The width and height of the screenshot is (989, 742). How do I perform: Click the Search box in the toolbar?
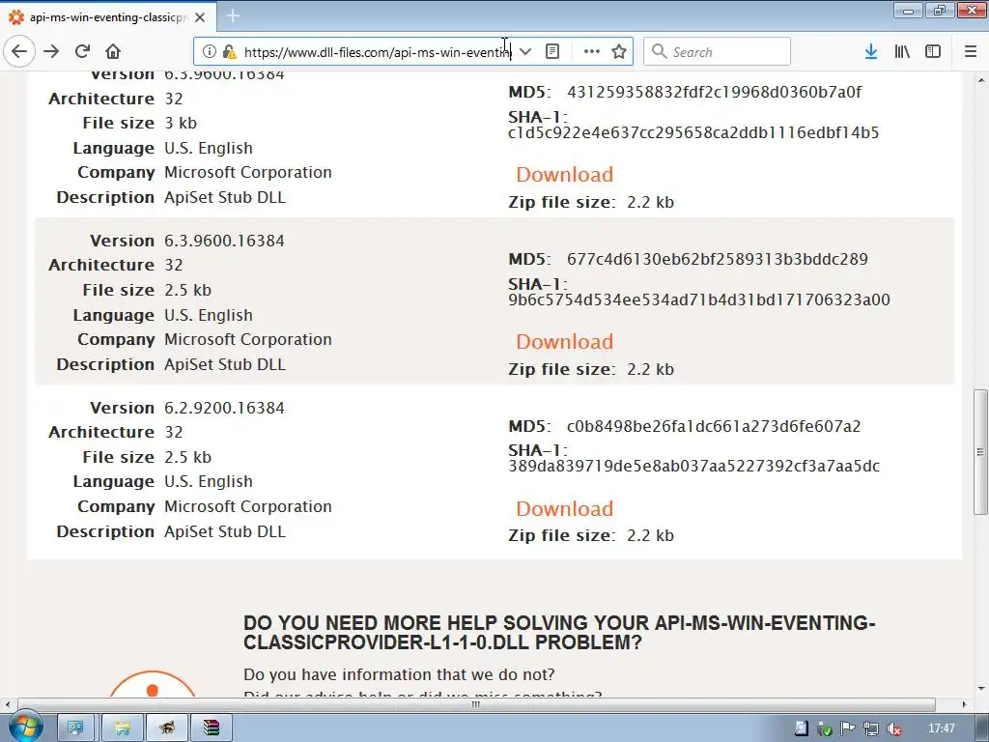(x=718, y=52)
